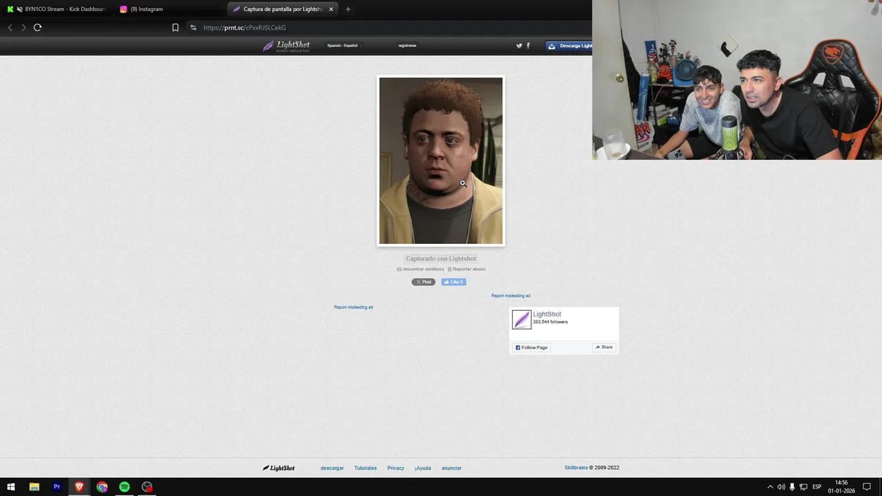
Task: Open site settings icon beside the URL
Action: [193, 28]
